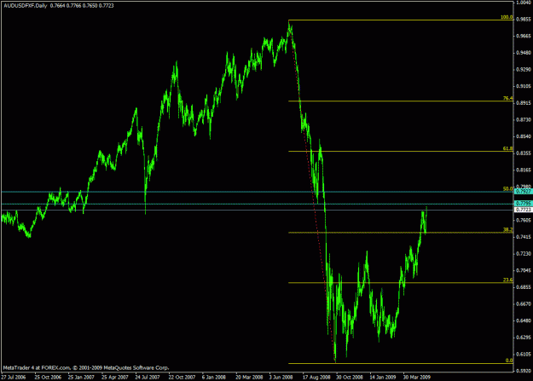Viewport: 533px width, 381px height.
Task: Click the white 0.7723 current price tag
Action: pos(523,210)
